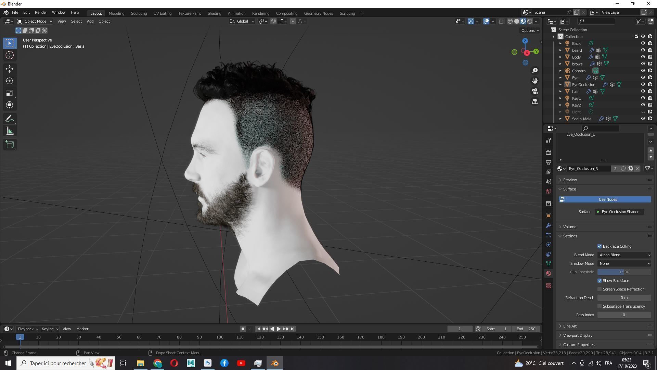Click the Refraction Depth field
Viewport: 657px width, 370px height.
[624, 298]
